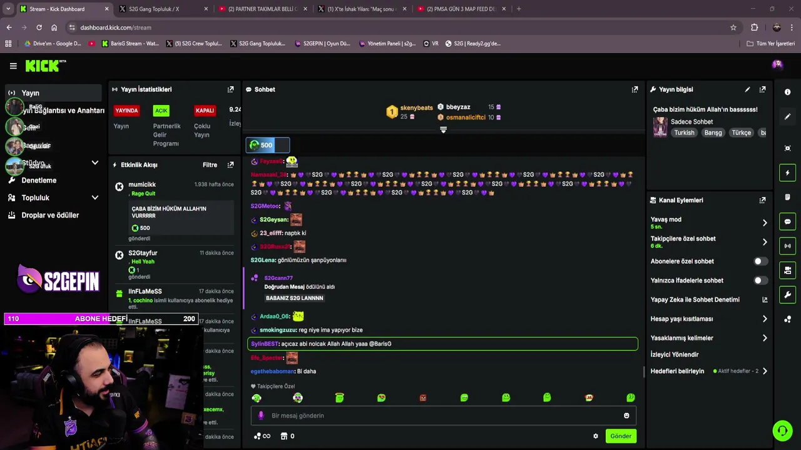
Task: Click the purple microphone icon in chat input
Action: pyautogui.click(x=262, y=416)
